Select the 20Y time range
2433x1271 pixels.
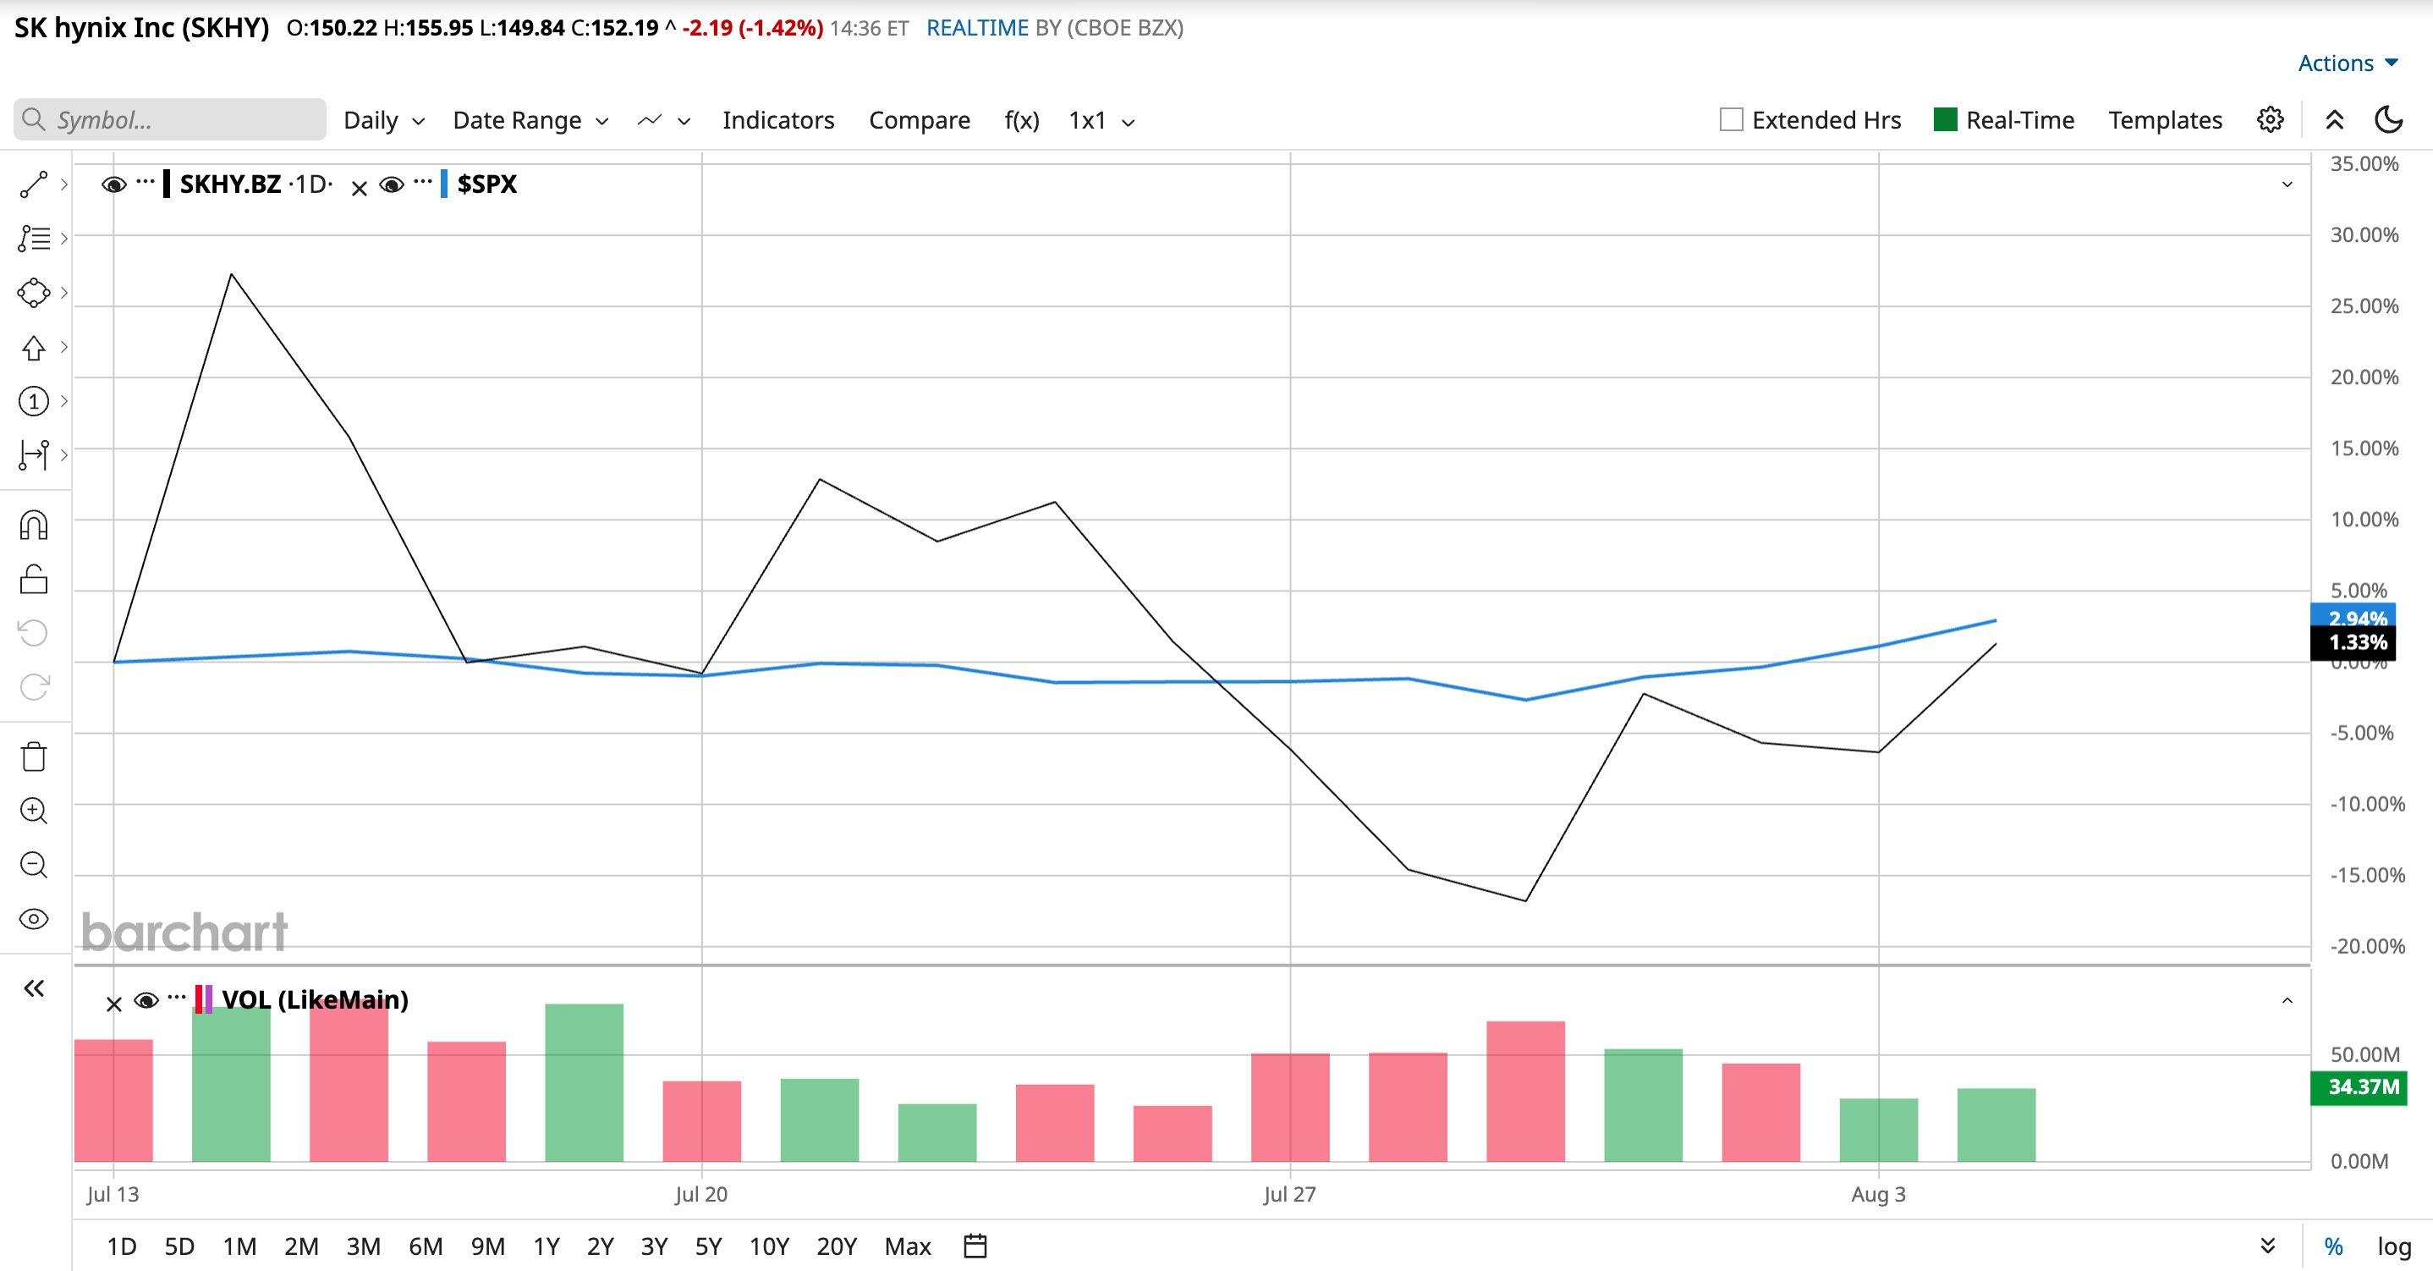point(837,1246)
